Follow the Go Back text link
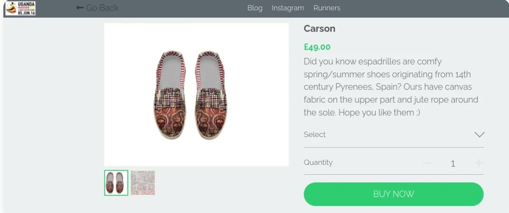Image resolution: width=509 pixels, height=213 pixels. [102, 8]
